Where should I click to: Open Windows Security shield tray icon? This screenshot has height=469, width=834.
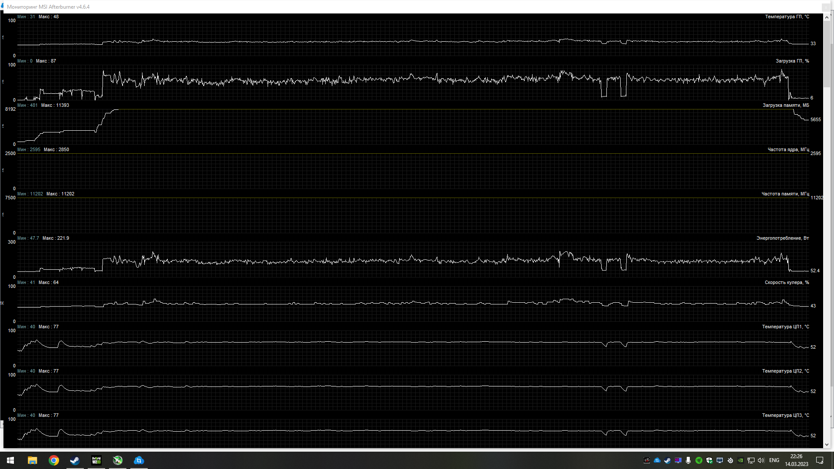coord(709,460)
